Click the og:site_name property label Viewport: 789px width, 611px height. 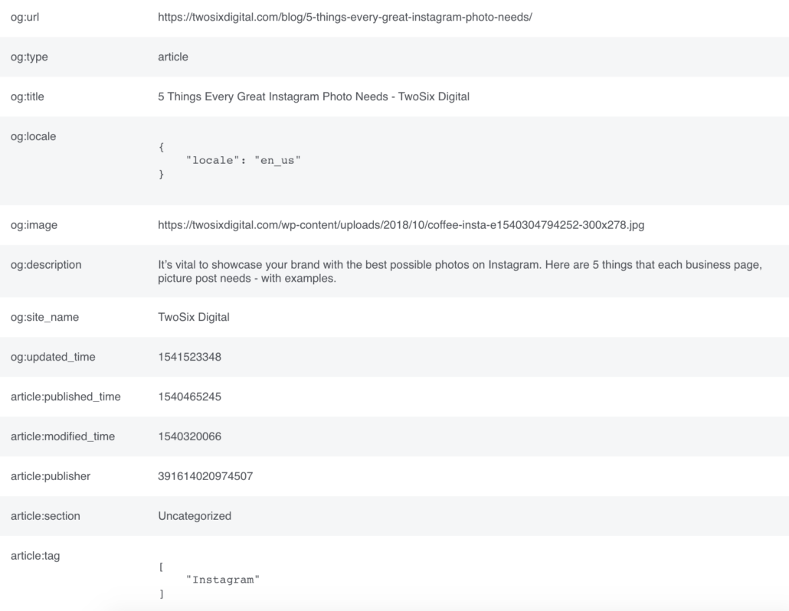(44, 317)
